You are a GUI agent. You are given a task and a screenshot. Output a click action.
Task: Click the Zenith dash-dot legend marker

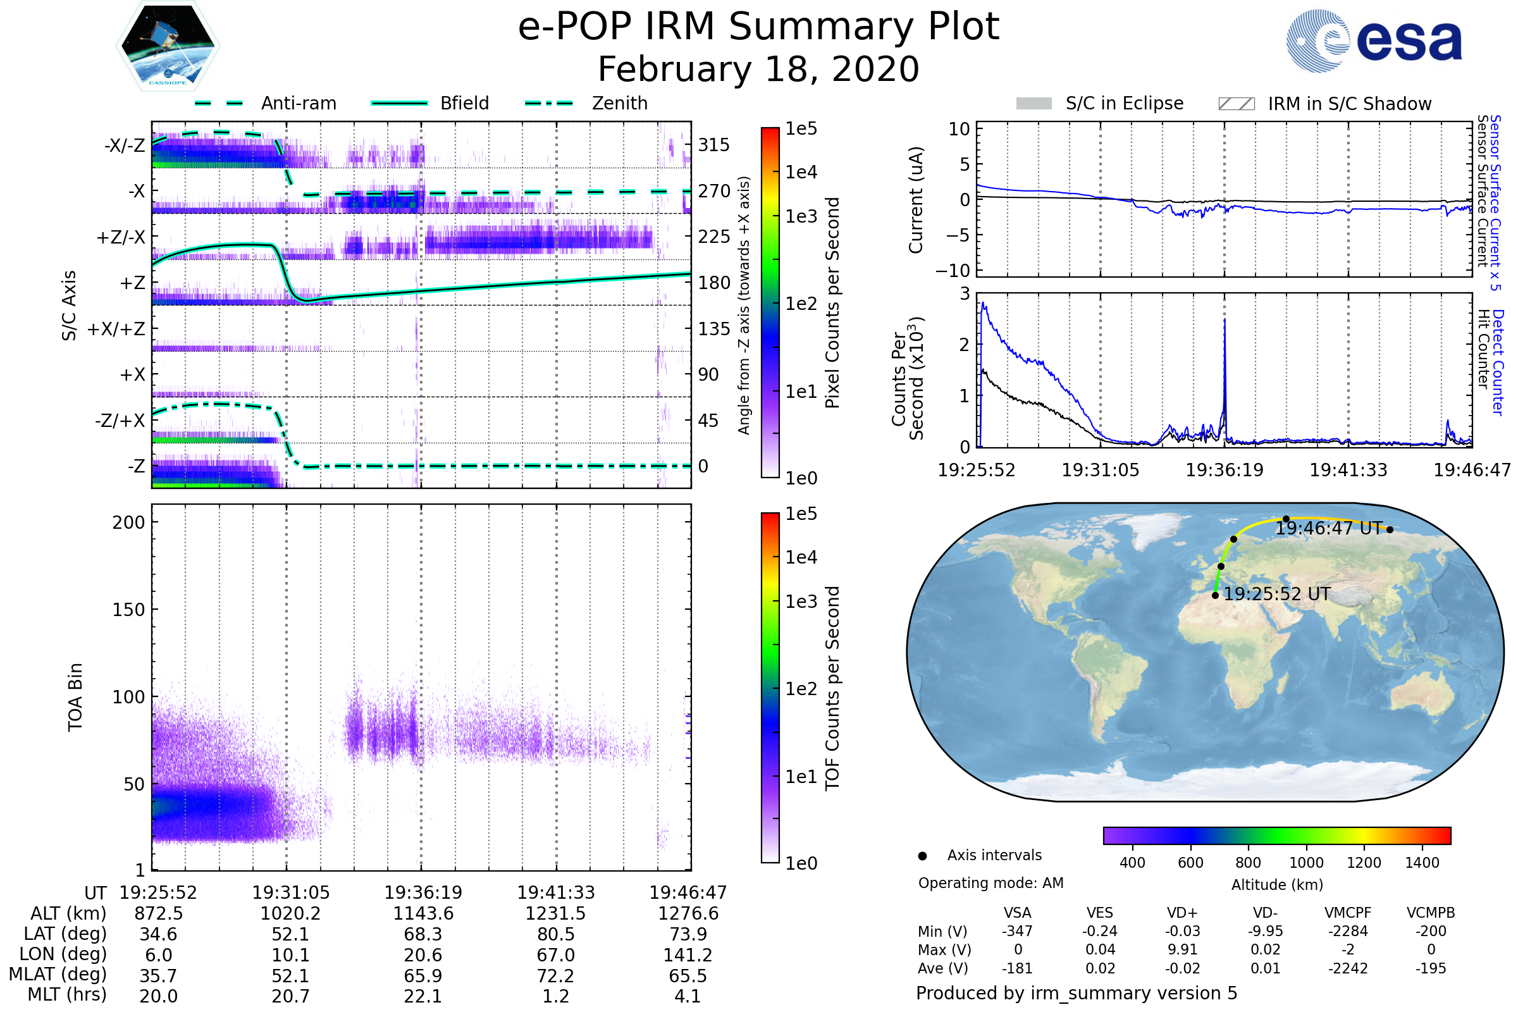[549, 103]
